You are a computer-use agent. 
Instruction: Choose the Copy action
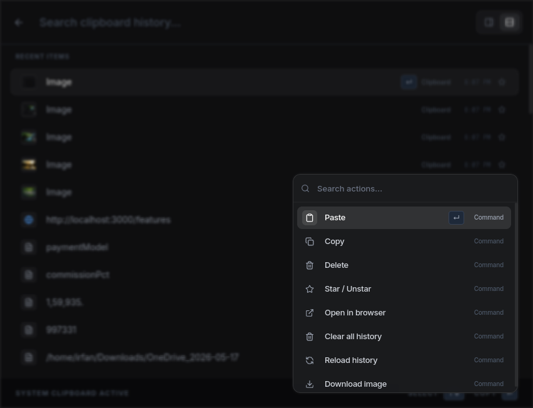pos(404,242)
